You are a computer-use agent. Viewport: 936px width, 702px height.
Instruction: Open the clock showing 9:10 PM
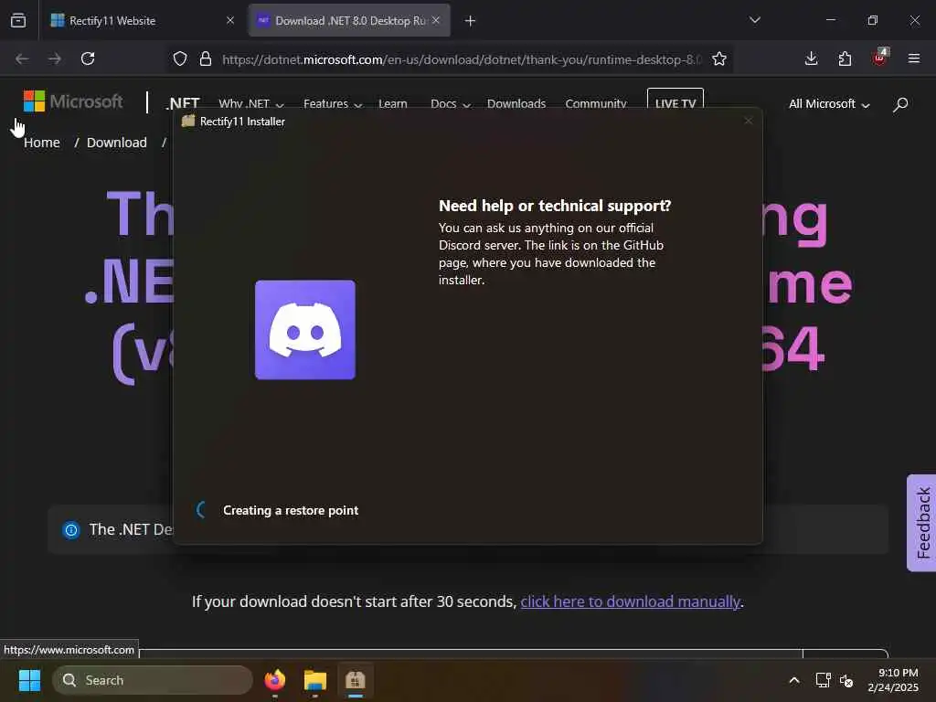[893, 680]
